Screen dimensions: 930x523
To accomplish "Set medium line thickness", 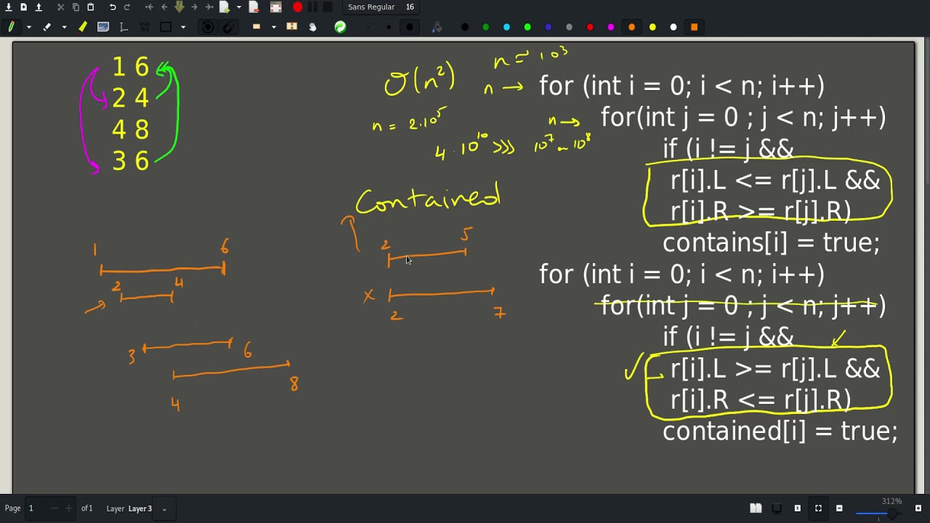I will click(x=389, y=27).
